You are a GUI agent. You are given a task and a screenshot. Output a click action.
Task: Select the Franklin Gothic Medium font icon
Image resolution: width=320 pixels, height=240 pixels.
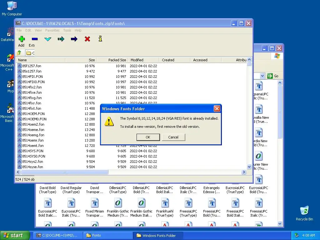click(118, 203)
